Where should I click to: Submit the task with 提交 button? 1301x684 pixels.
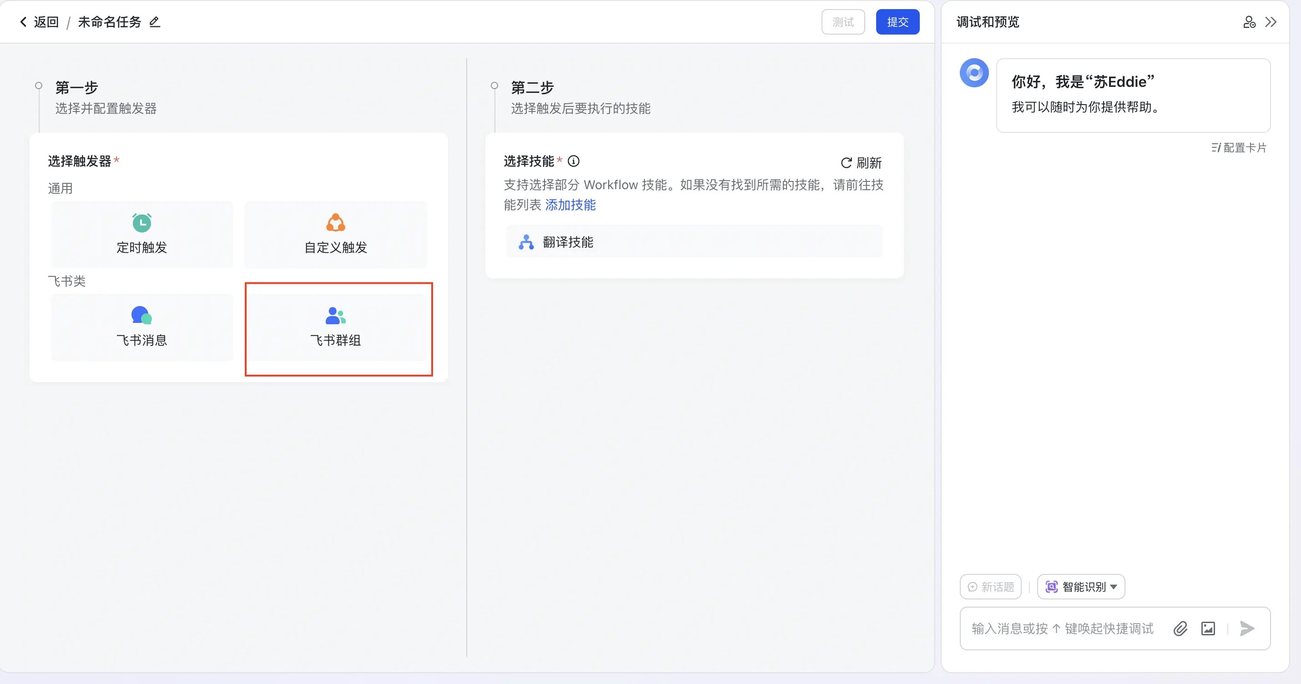[x=898, y=22]
